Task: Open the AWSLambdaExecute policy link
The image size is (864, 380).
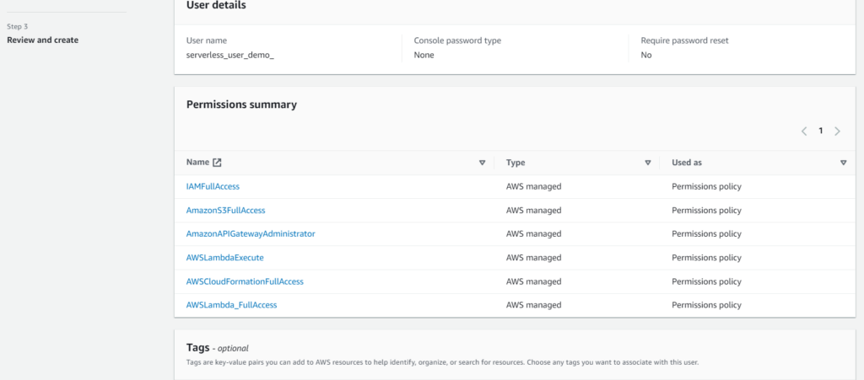Action: tap(224, 257)
